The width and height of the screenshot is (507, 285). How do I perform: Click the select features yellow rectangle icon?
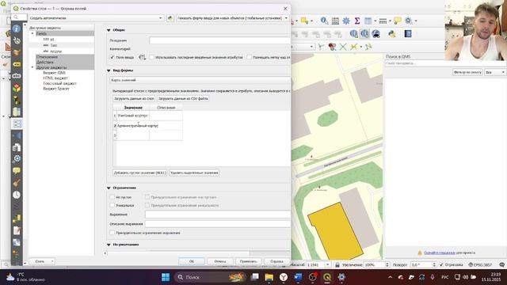[304, 21]
